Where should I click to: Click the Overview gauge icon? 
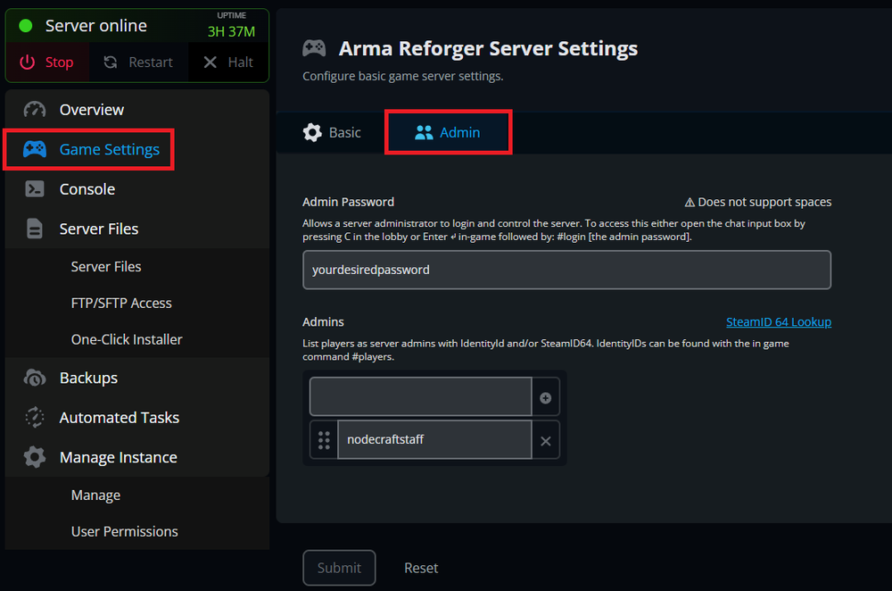tap(35, 109)
